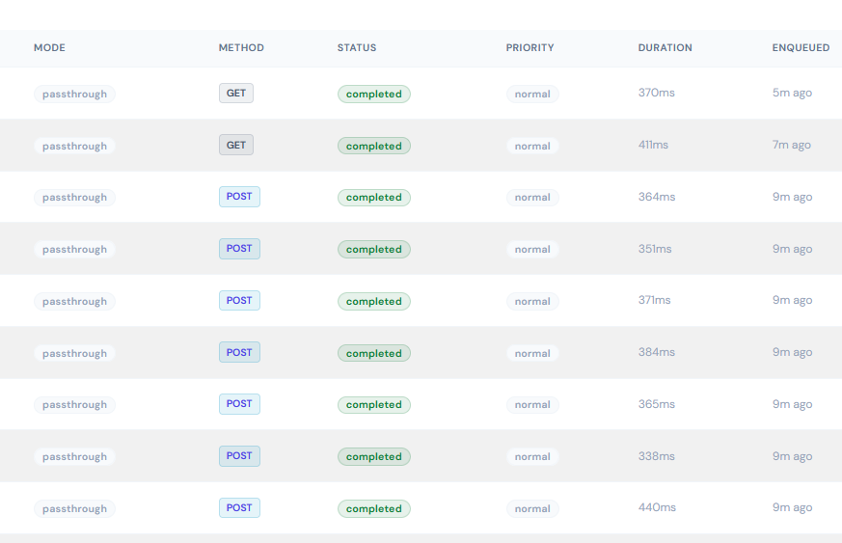Viewport: 842px width, 543px height.
Task: Open completed status of the 411ms row
Action: [374, 146]
